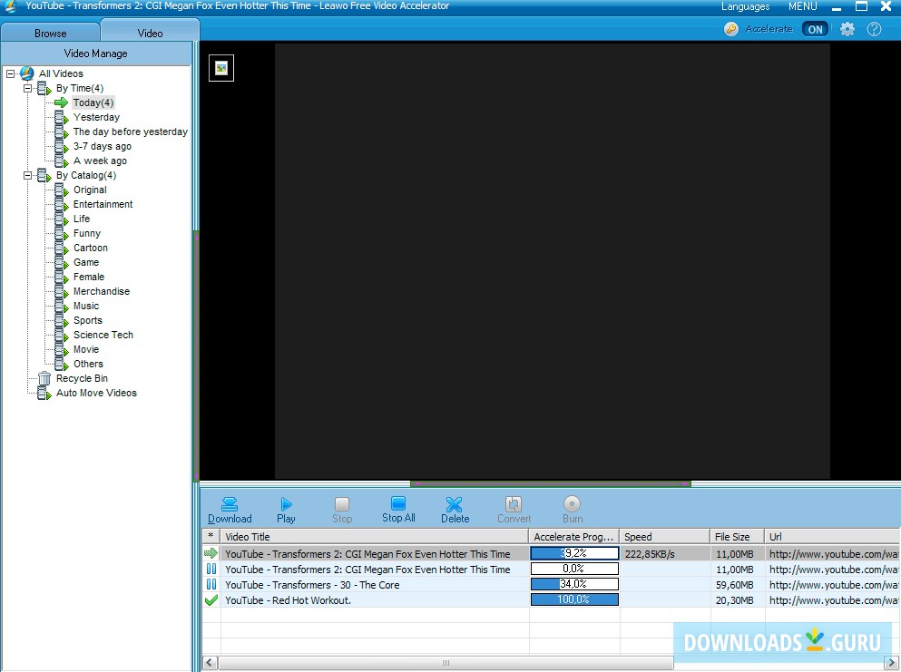This screenshot has width=901, height=672.
Task: Toggle the Accelerate ON switch
Action: pyautogui.click(x=815, y=29)
